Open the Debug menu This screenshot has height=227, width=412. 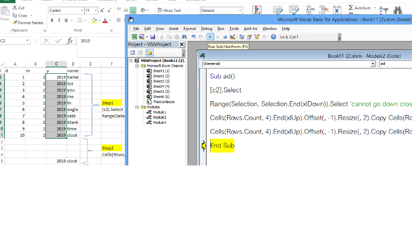[x=206, y=28]
